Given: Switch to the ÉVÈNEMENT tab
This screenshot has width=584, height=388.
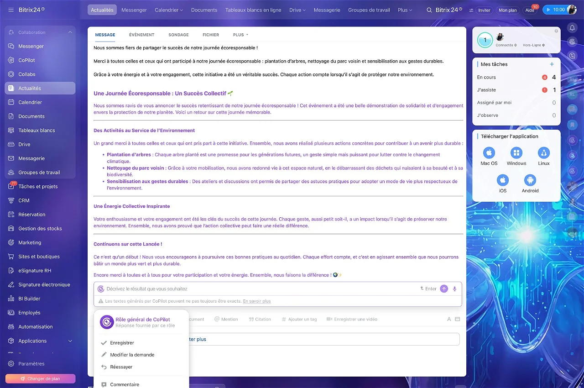Looking at the screenshot, I should point(142,35).
